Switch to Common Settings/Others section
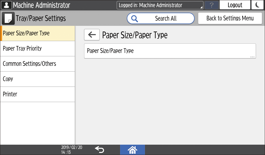Screen dimensions: 265x155 point(38,64)
